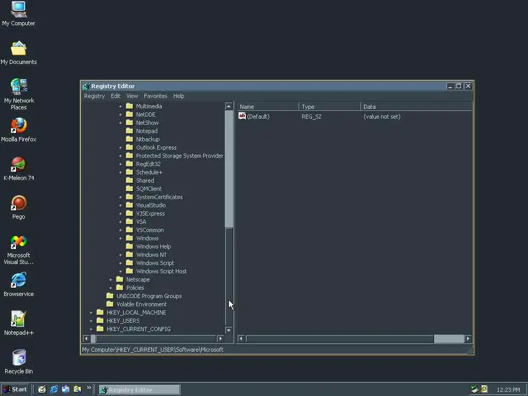Expand the Multimedia key
Viewport: 528px width, 396px height.
(x=120, y=106)
